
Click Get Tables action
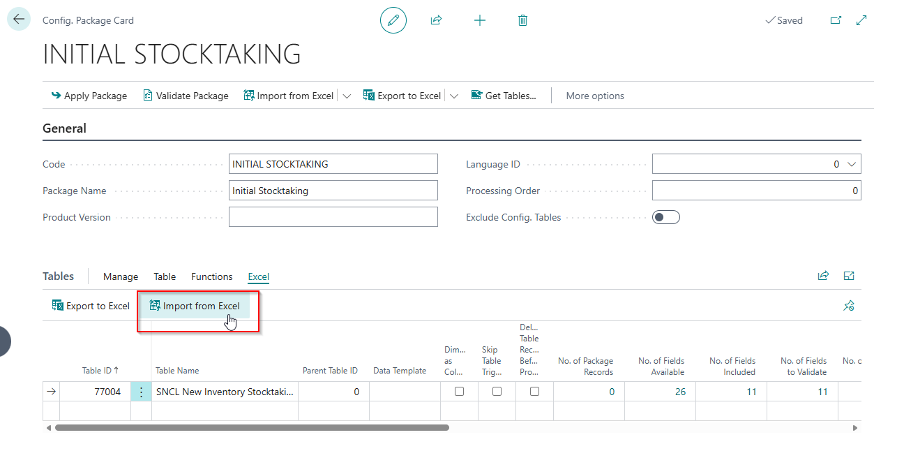tap(504, 96)
